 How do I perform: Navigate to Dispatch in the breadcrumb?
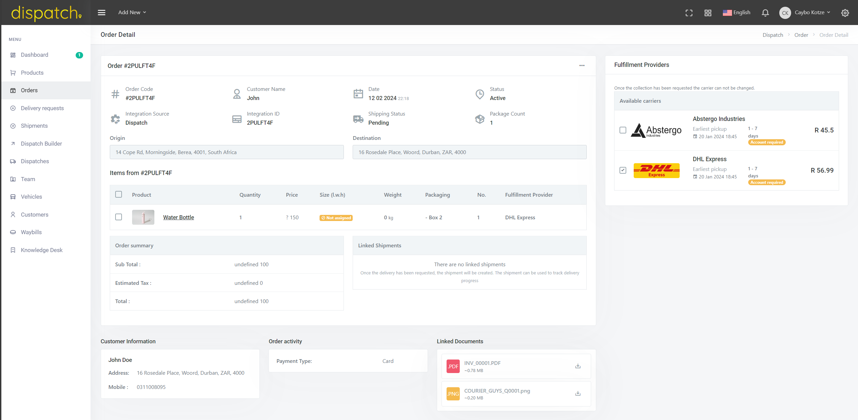pos(773,35)
